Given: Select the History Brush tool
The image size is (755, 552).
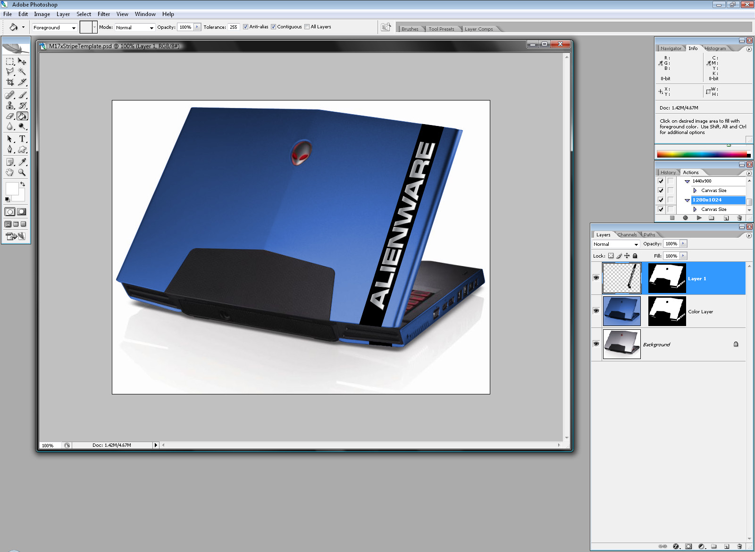Looking at the screenshot, I should point(22,106).
